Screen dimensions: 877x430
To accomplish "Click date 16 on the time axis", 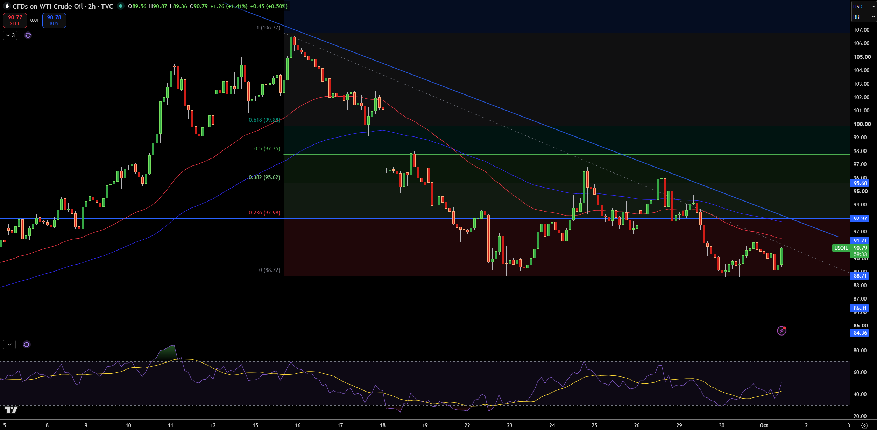I will click(x=298, y=425).
